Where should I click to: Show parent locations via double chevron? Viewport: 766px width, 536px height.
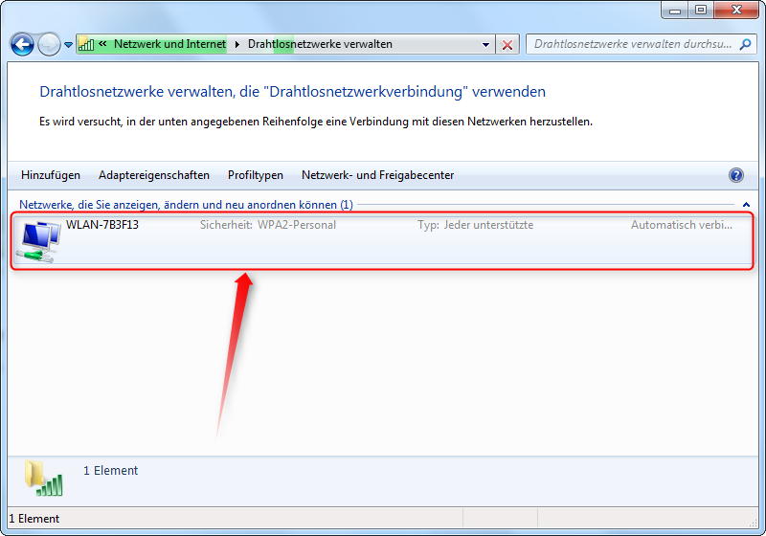pyautogui.click(x=102, y=44)
